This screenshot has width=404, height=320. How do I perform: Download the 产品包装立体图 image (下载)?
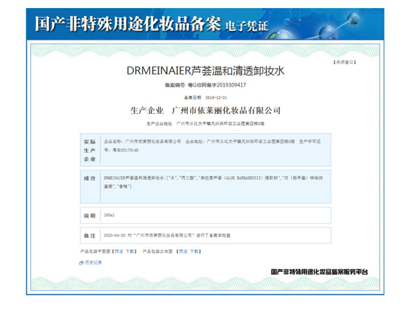pyautogui.click(x=194, y=252)
